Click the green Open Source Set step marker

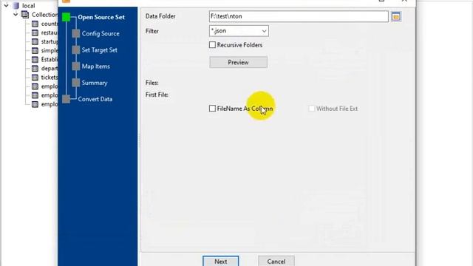tap(66, 17)
